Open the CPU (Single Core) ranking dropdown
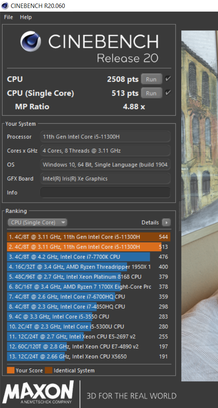 [x=37, y=223]
